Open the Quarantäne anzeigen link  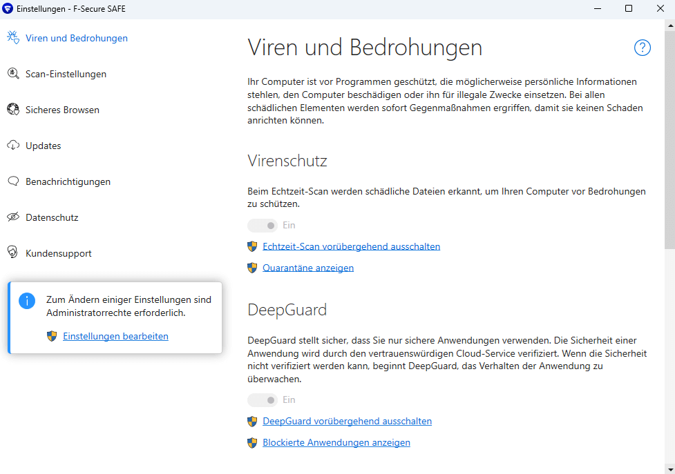point(308,268)
